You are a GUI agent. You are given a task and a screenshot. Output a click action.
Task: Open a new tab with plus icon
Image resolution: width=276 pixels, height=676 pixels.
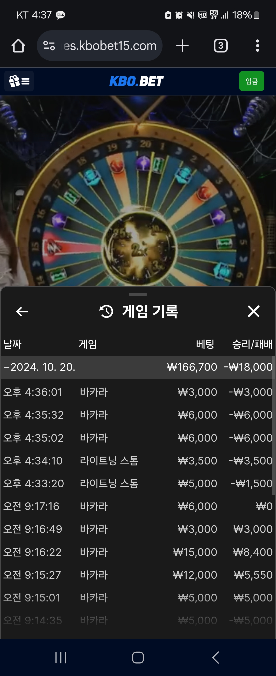(182, 46)
